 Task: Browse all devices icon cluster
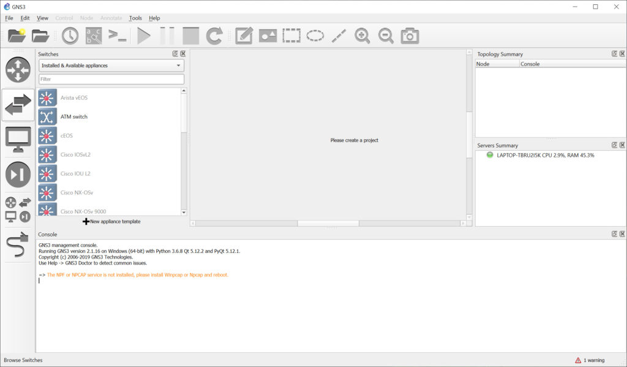[18, 210]
